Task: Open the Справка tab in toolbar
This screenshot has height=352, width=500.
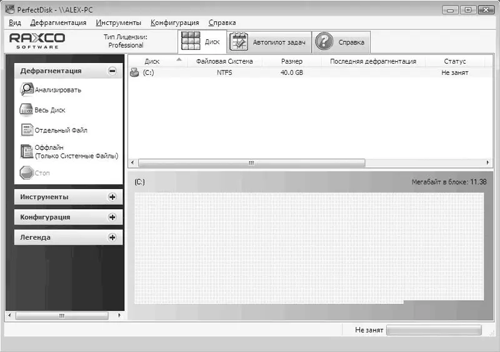Action: 341,42
